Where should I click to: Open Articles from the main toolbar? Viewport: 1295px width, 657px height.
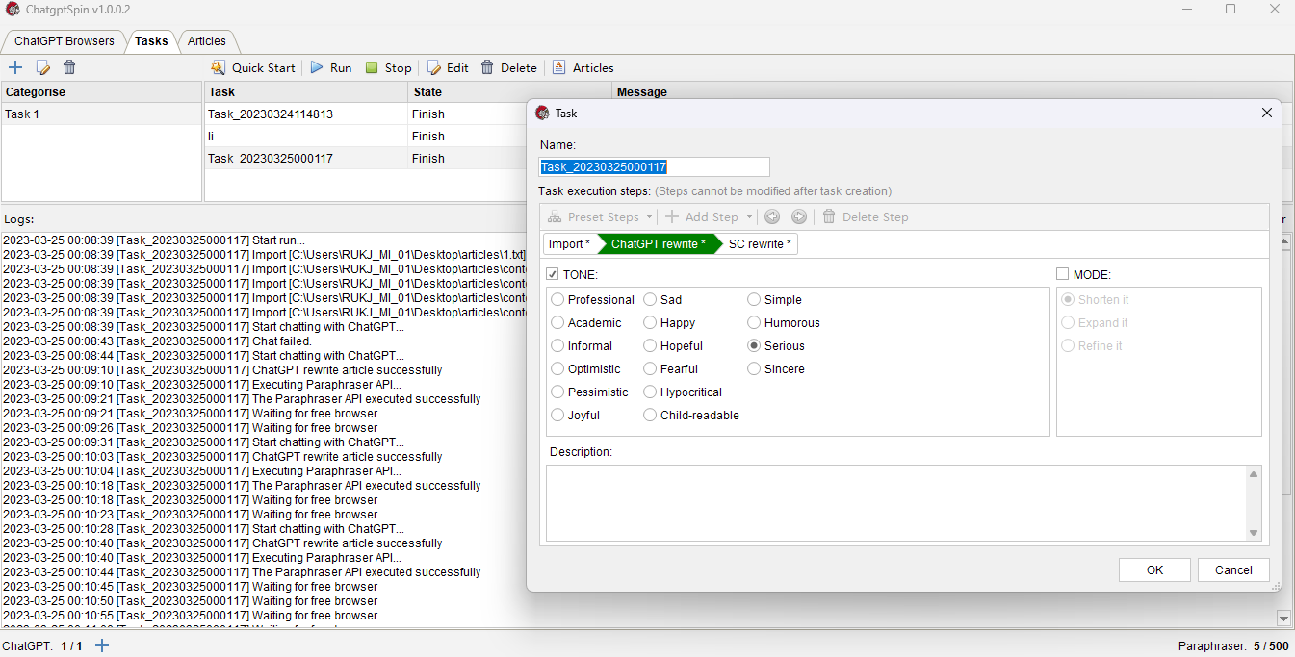coord(583,68)
